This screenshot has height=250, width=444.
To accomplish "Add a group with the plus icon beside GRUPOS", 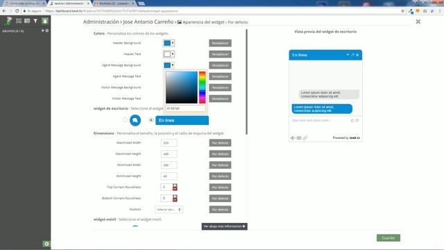I will click(x=43, y=31).
